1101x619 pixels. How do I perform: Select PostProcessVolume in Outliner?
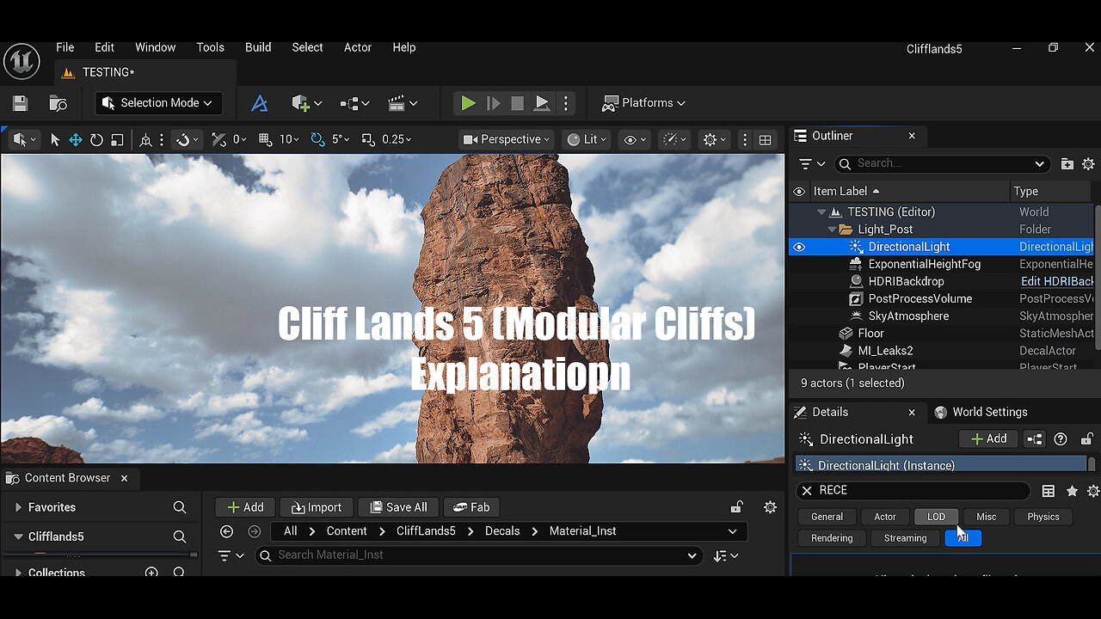(x=920, y=298)
